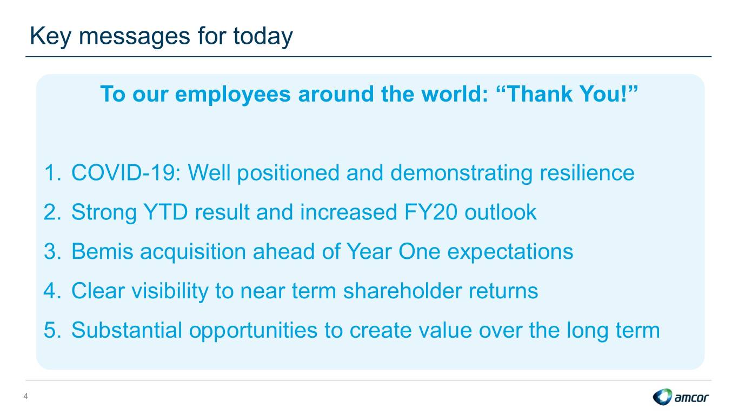Click point 4 about shareholder returns
This screenshot has width=738, height=415.
(x=291, y=291)
